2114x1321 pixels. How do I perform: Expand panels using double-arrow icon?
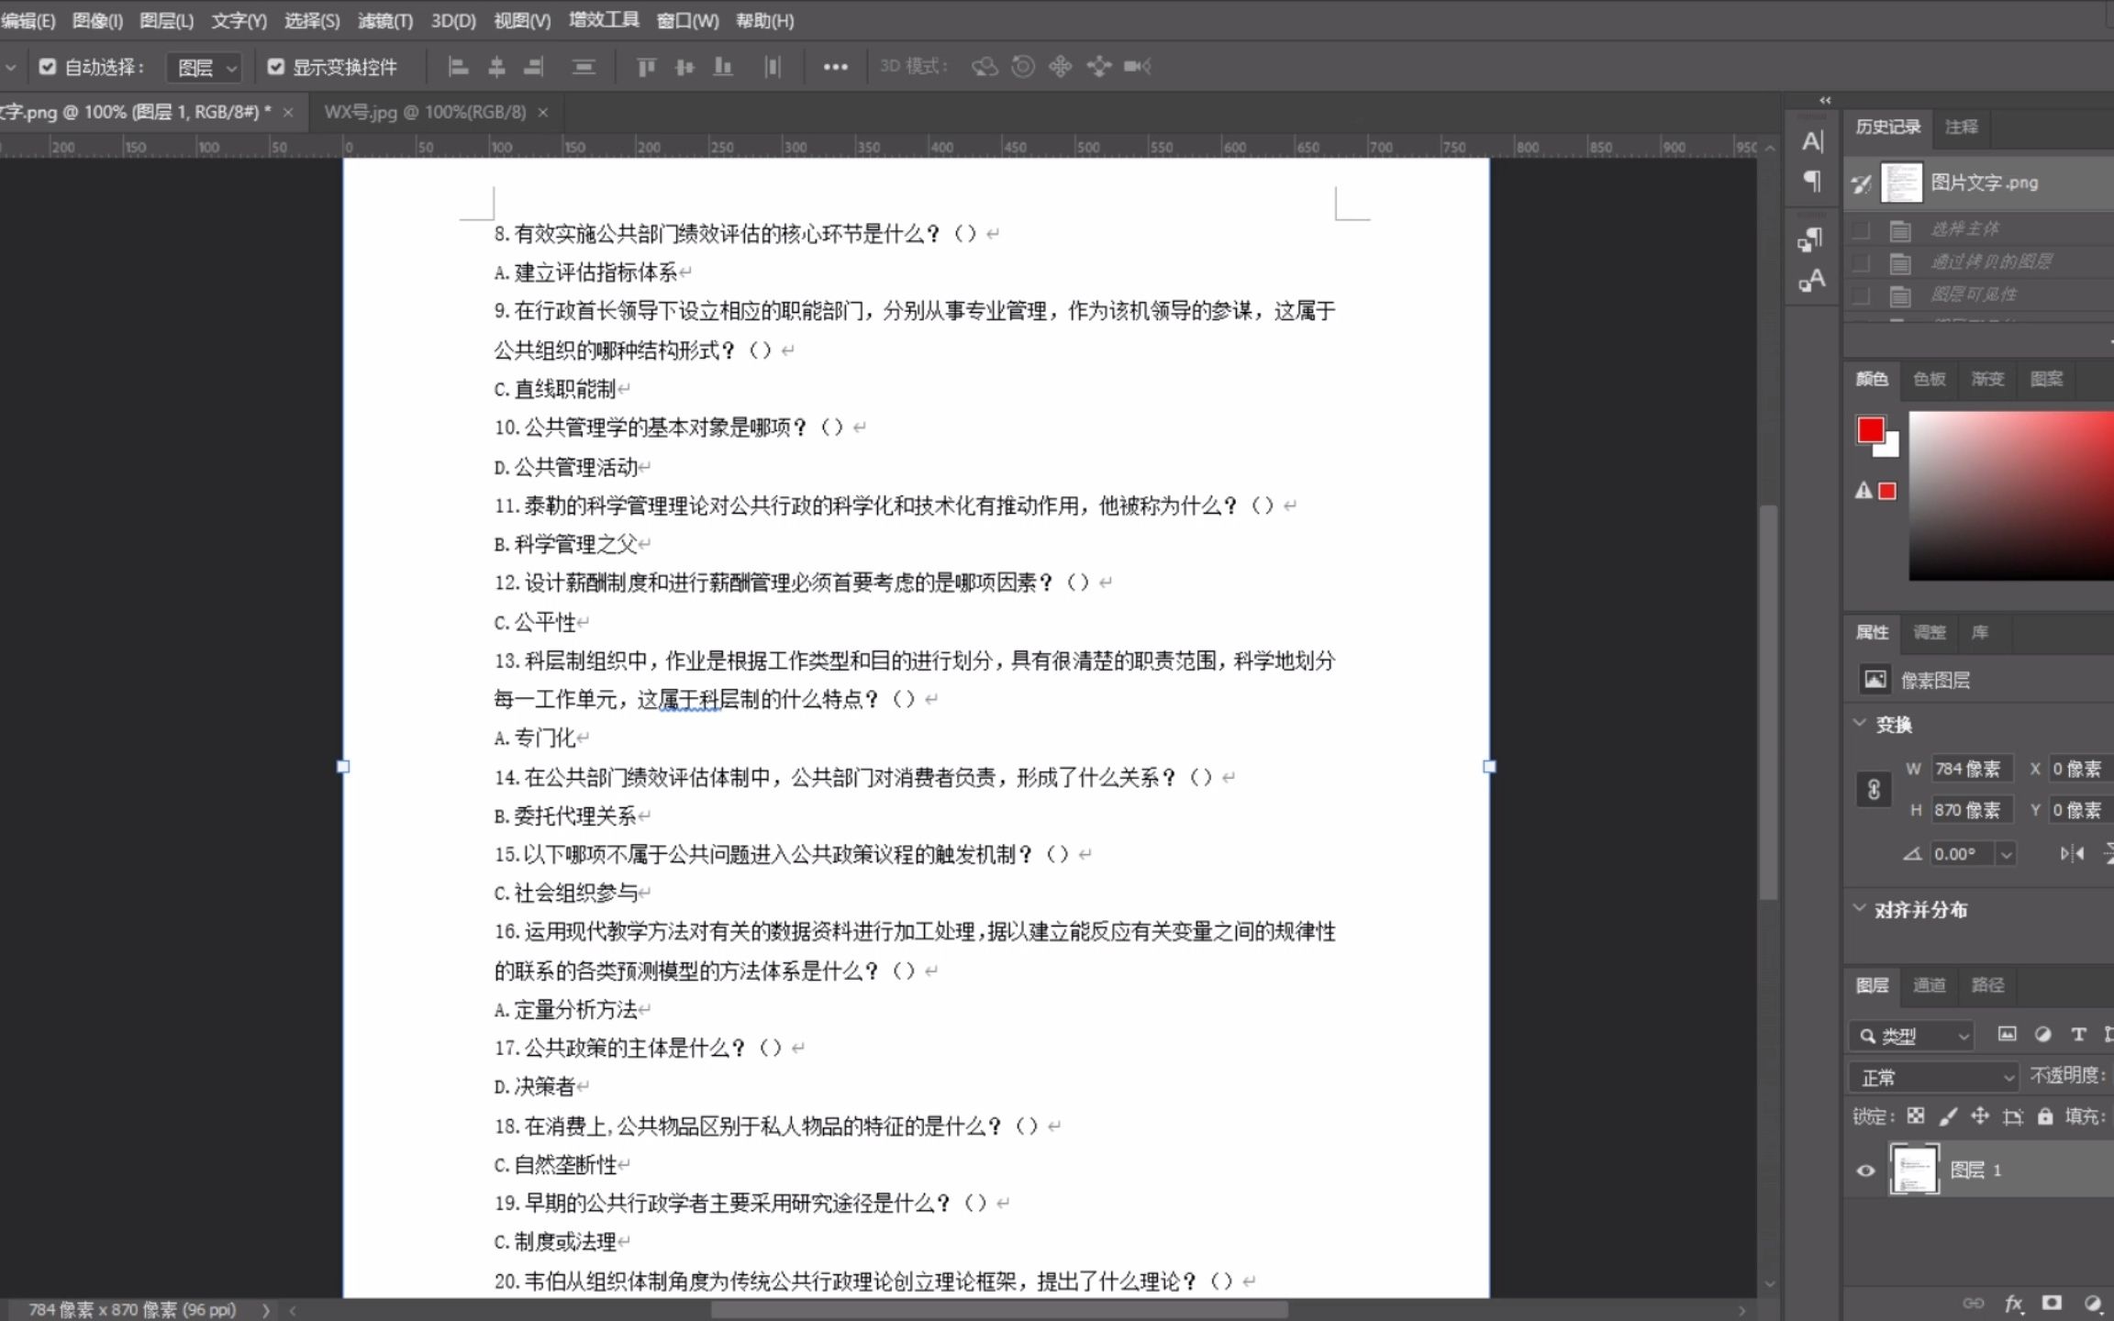pos(1825,100)
